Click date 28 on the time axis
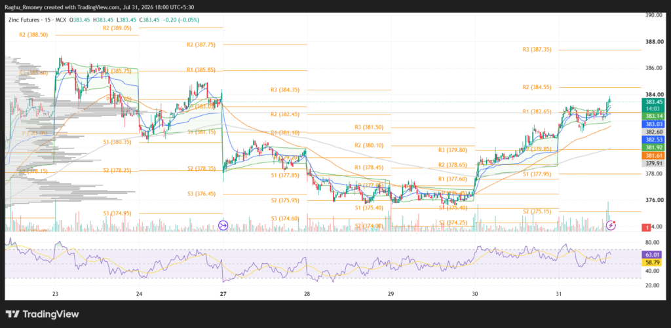Viewport: 671px width, 328px height. (x=307, y=294)
